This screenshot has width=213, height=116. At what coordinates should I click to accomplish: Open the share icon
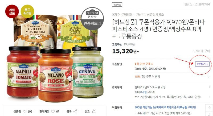coord(75,111)
